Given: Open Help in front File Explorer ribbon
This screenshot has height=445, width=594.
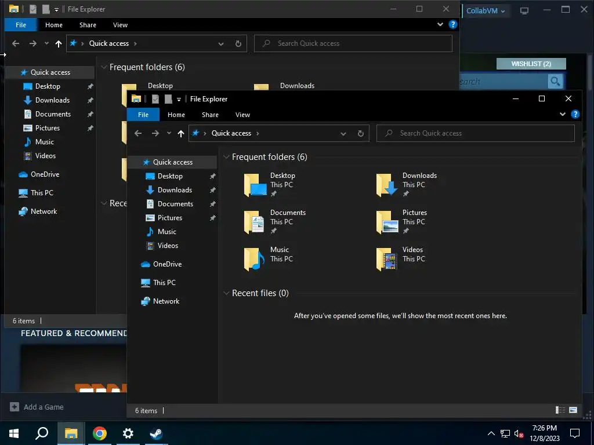Looking at the screenshot, I should click(575, 114).
